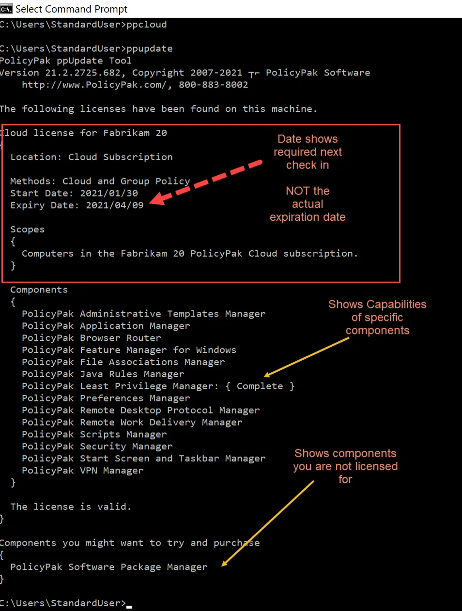Image resolution: width=462 pixels, height=611 pixels.
Task: Click the "ppupdate" command text
Action: point(149,48)
